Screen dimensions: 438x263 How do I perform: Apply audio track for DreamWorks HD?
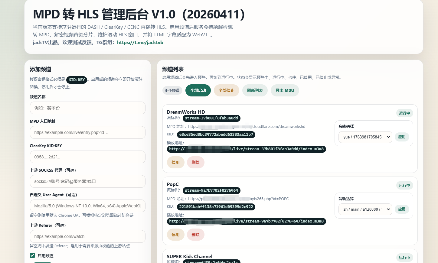click(x=402, y=137)
